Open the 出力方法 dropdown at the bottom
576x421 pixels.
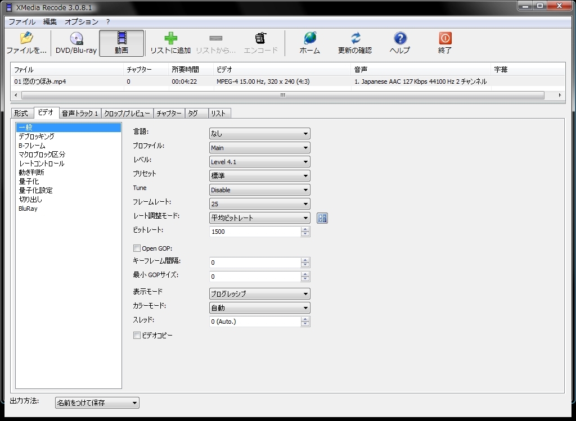(x=97, y=403)
